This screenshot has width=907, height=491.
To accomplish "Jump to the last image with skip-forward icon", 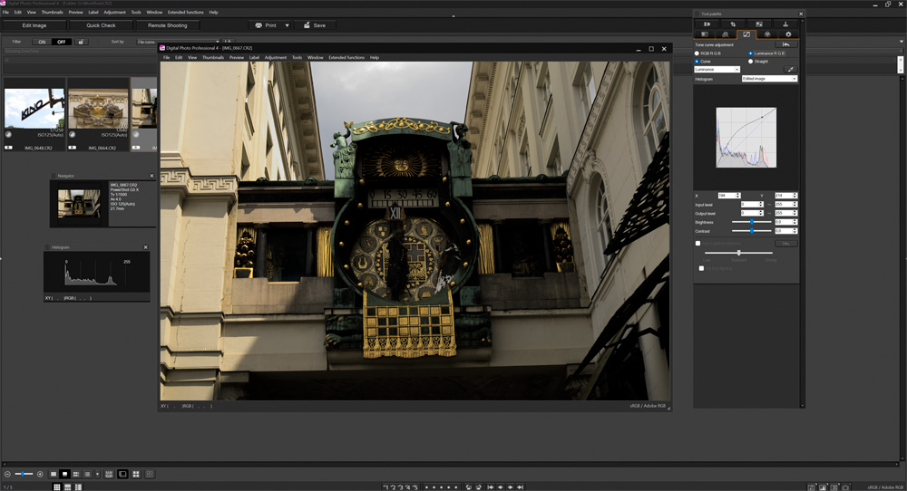I will (520, 487).
